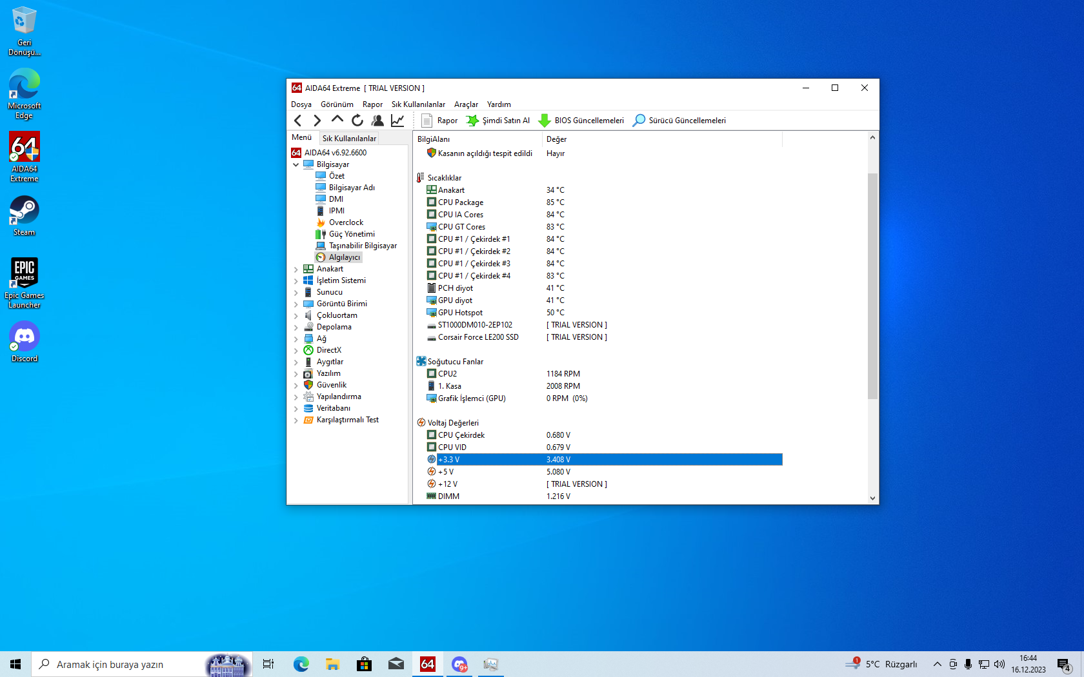The height and width of the screenshot is (677, 1084).
Task: Check for BIOS Güncellemeleri
Action: [581, 121]
